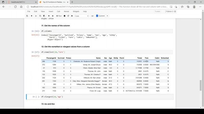Go back in browser history
The image size is (204, 114).
click(x=4, y=7)
